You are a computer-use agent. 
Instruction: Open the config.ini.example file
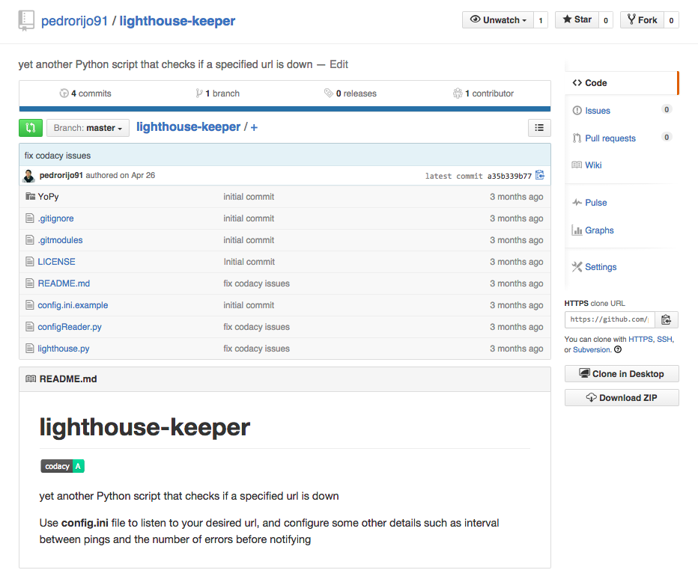73,305
